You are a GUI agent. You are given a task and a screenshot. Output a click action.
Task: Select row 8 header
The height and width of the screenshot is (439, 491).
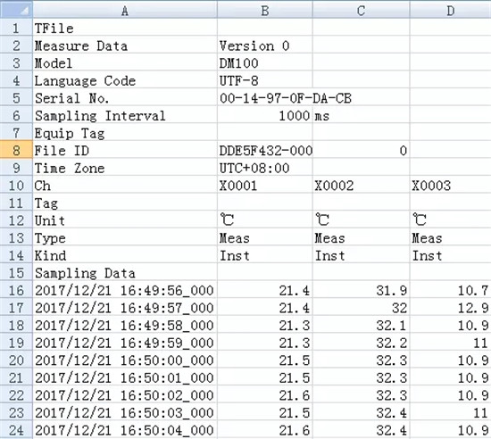(16, 150)
